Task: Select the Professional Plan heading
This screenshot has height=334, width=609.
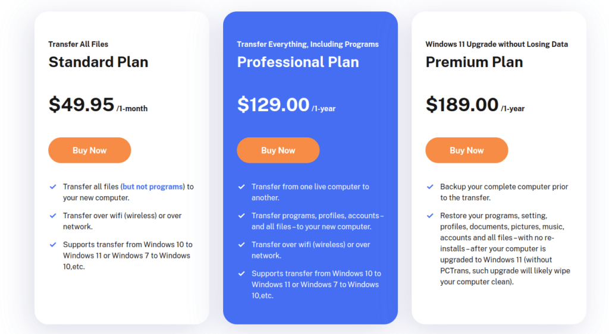Action: pyautogui.click(x=298, y=62)
